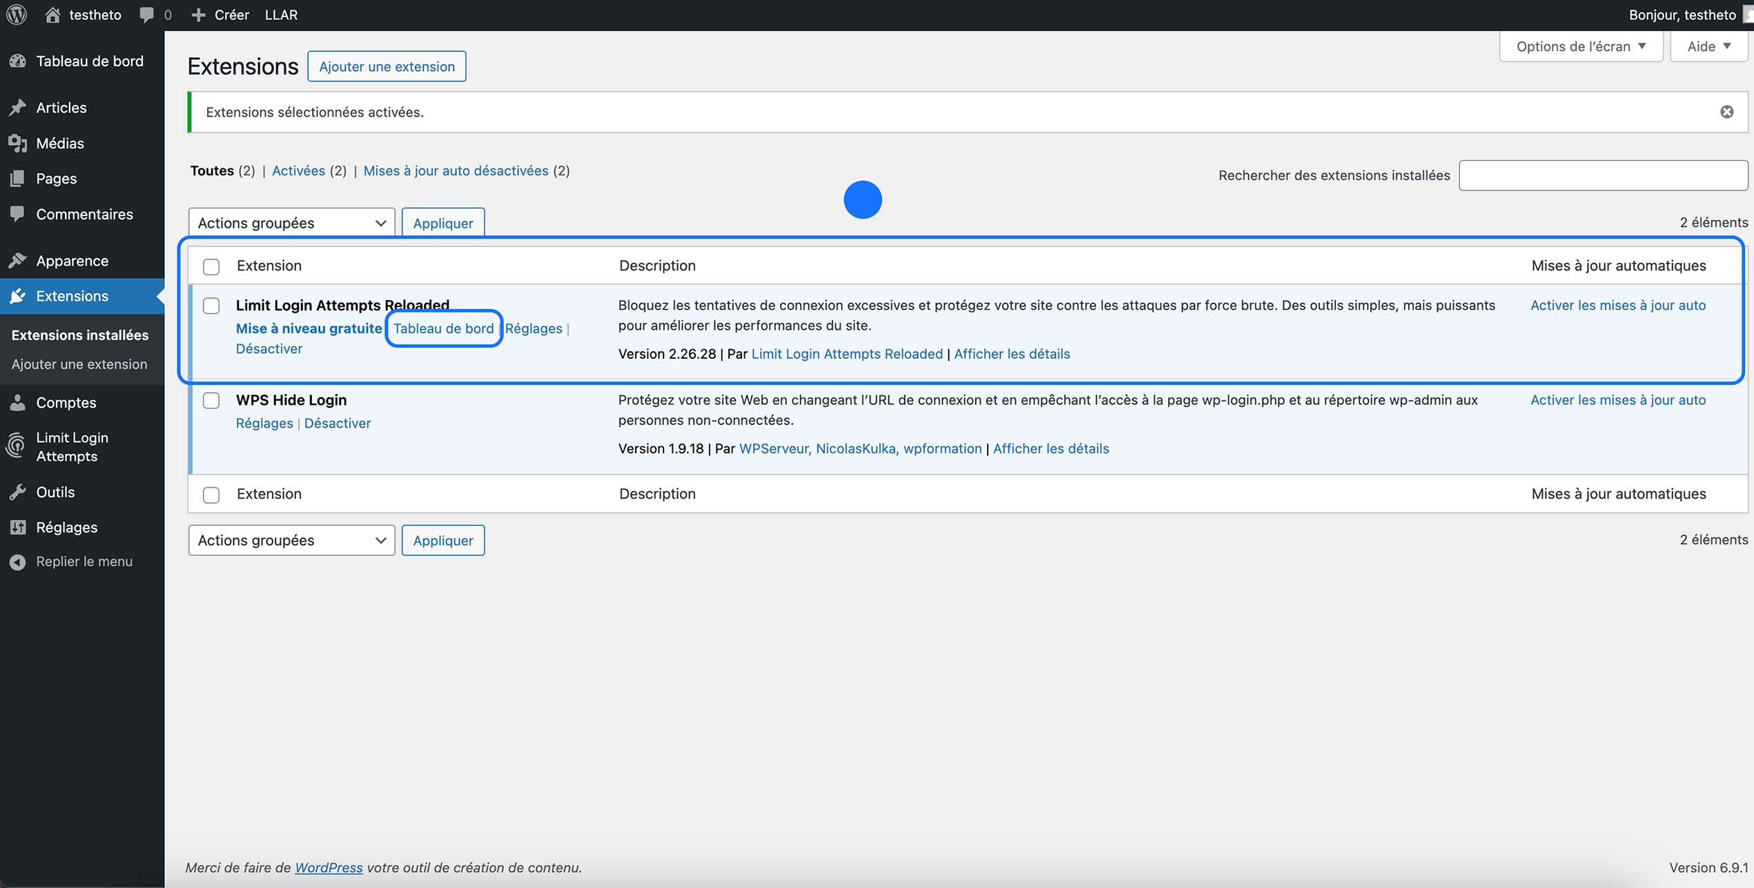Open the Médias library icon

[18, 143]
